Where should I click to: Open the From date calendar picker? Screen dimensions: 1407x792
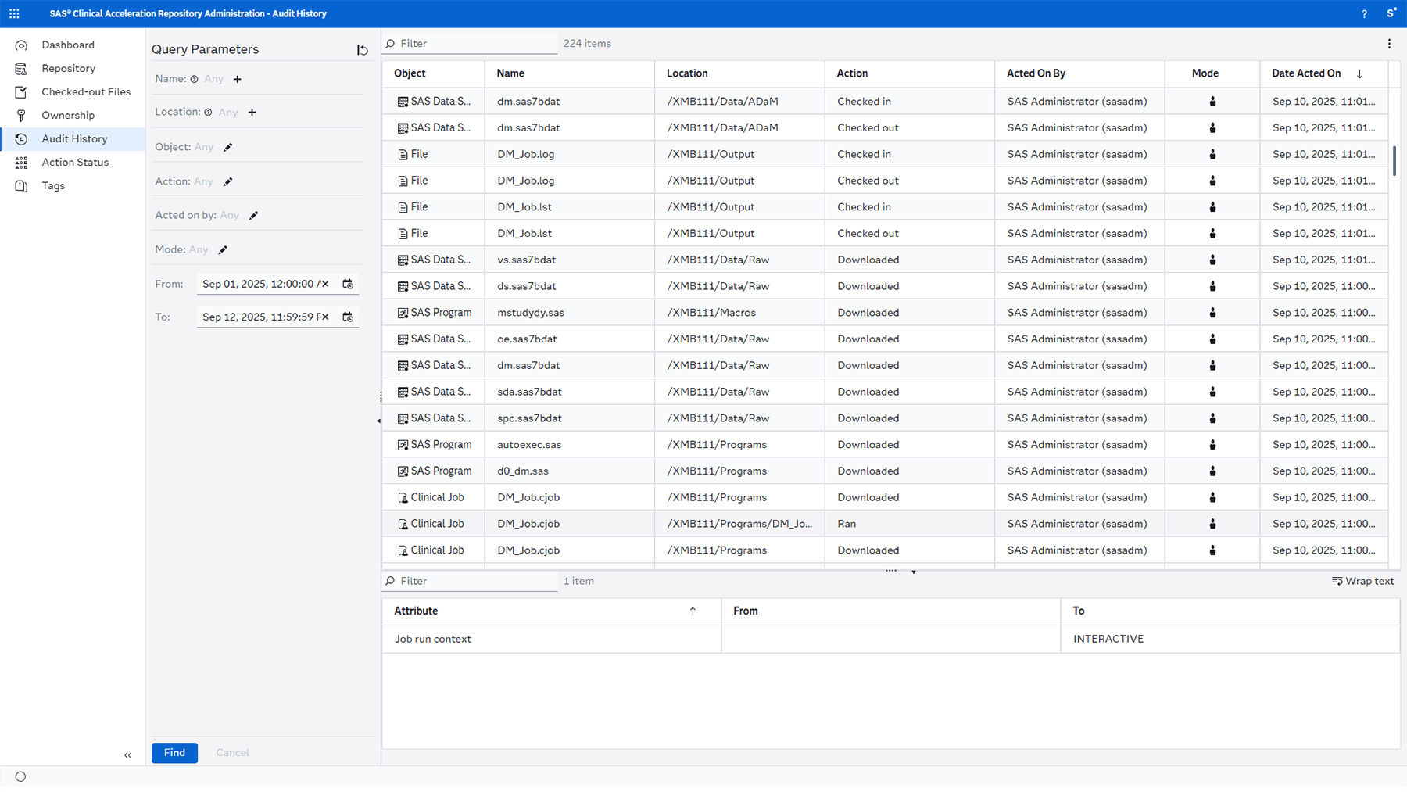tap(349, 284)
